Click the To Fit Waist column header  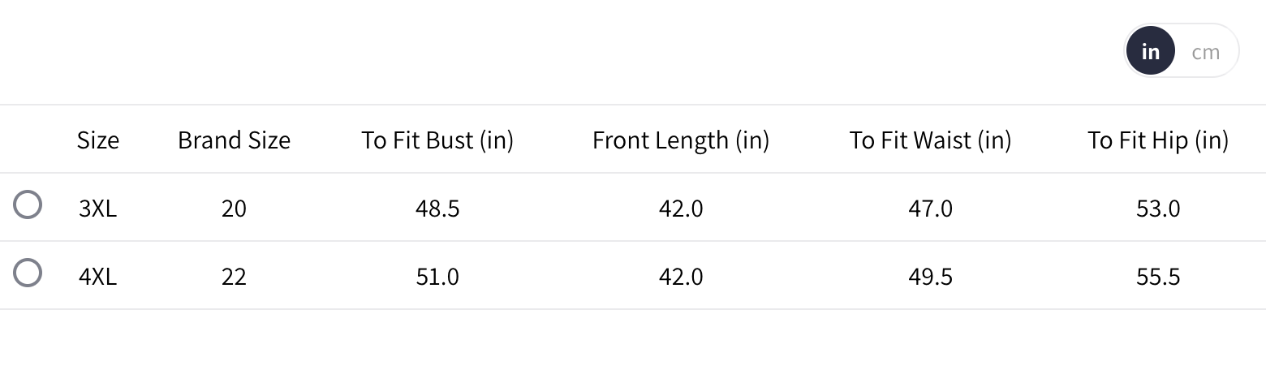(930, 140)
